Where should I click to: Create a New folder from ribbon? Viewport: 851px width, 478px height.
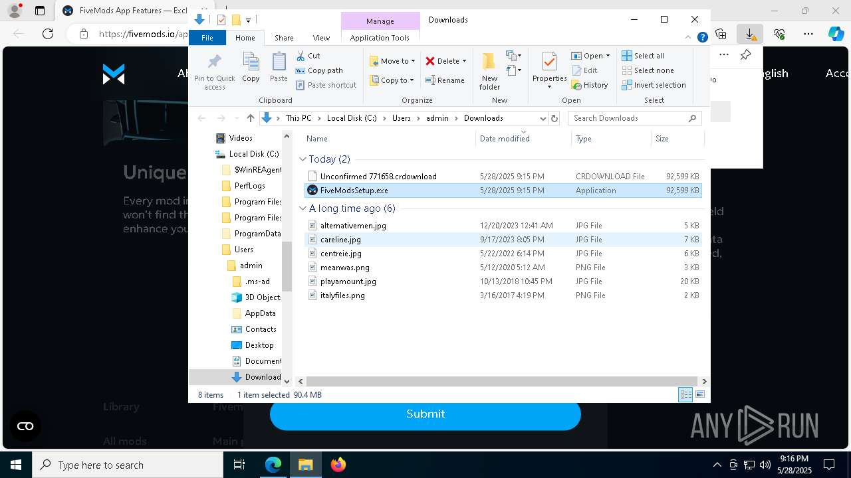point(489,72)
